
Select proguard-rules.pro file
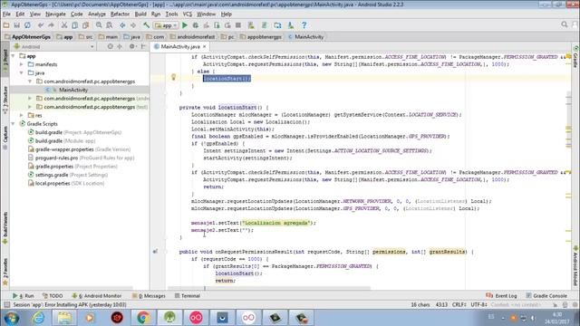[x=81, y=158]
